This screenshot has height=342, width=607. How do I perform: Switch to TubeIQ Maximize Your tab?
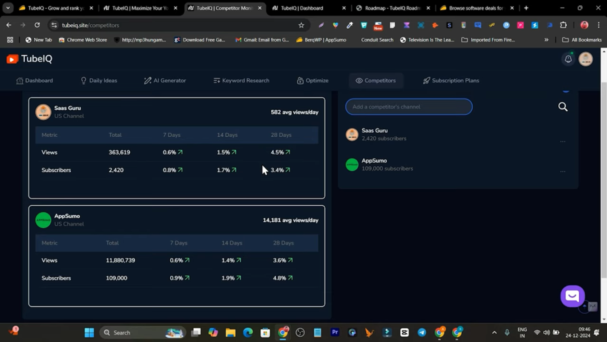[140, 8]
